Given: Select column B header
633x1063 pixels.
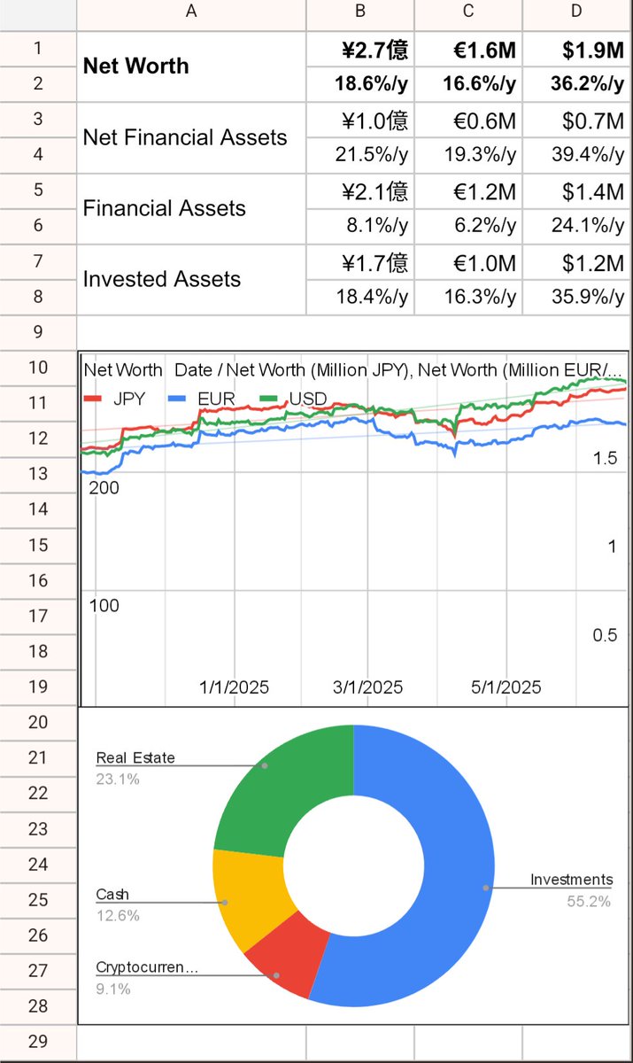Looking at the screenshot, I should (360, 12).
